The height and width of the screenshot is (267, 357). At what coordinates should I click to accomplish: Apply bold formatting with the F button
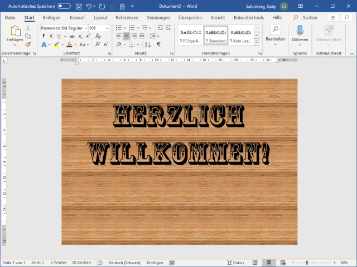pyautogui.click(x=44, y=36)
